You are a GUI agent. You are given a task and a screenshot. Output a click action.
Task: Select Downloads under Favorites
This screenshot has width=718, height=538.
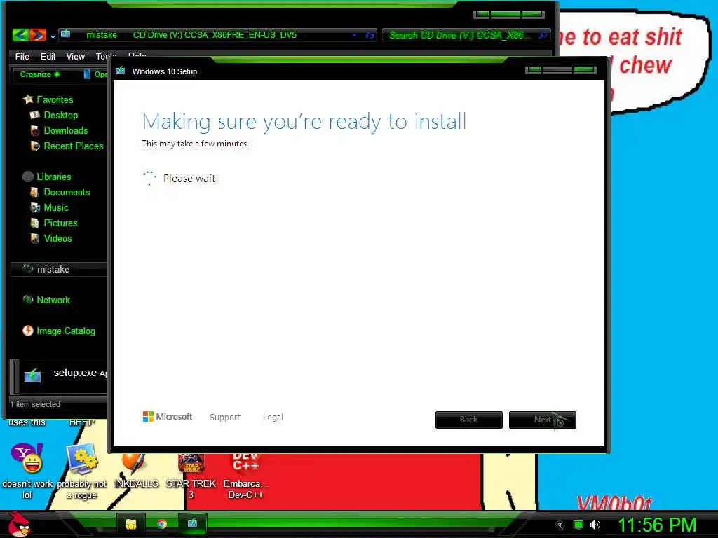pyautogui.click(x=66, y=131)
